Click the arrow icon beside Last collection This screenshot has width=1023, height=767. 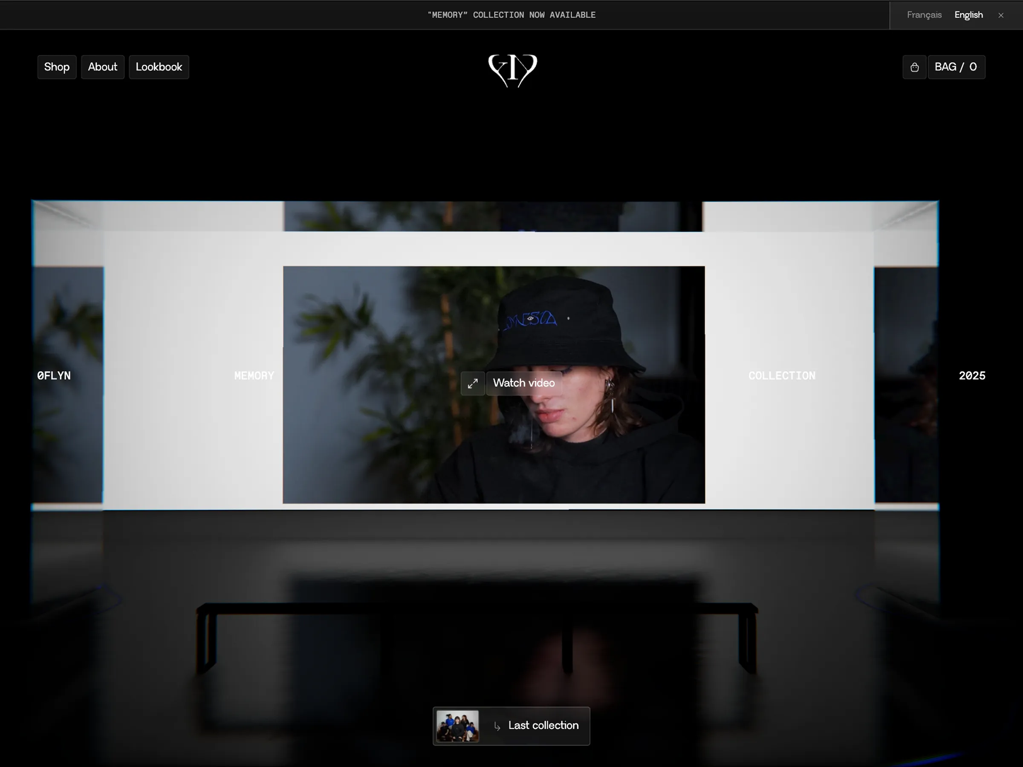(497, 726)
